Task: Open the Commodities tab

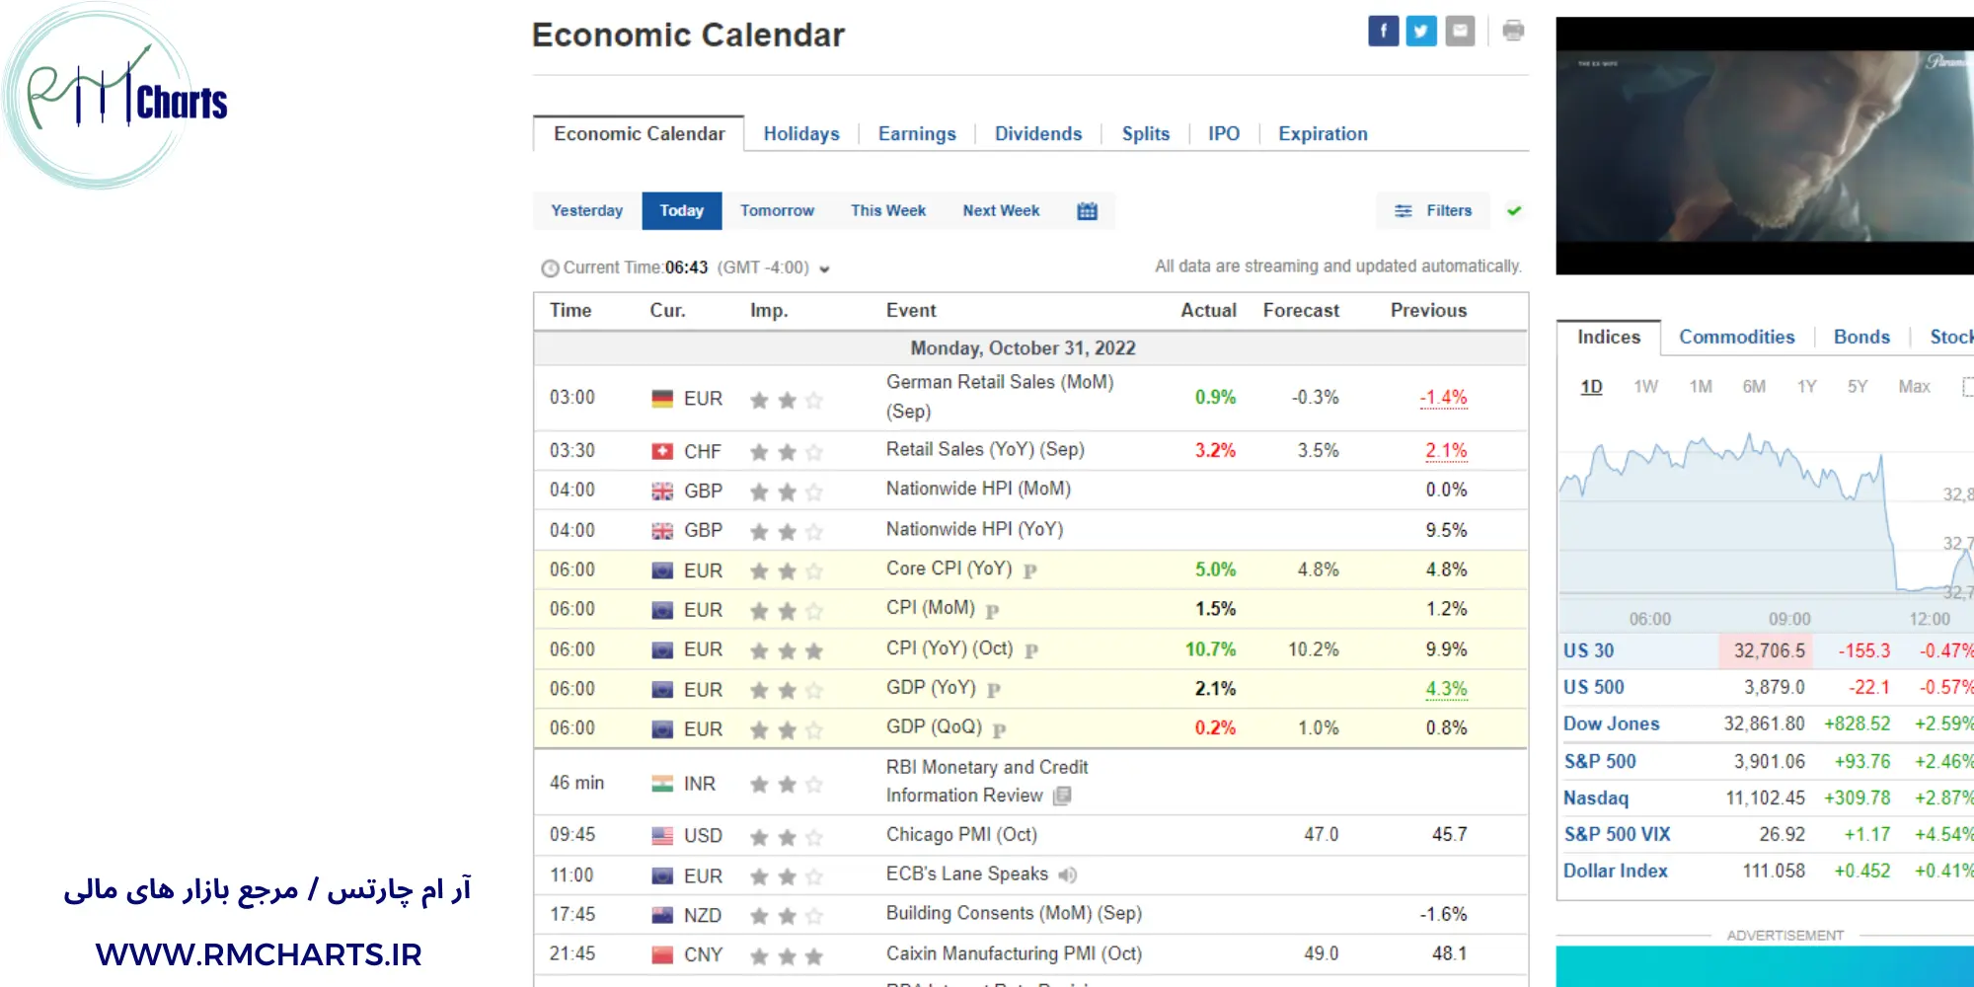Action: click(1736, 338)
